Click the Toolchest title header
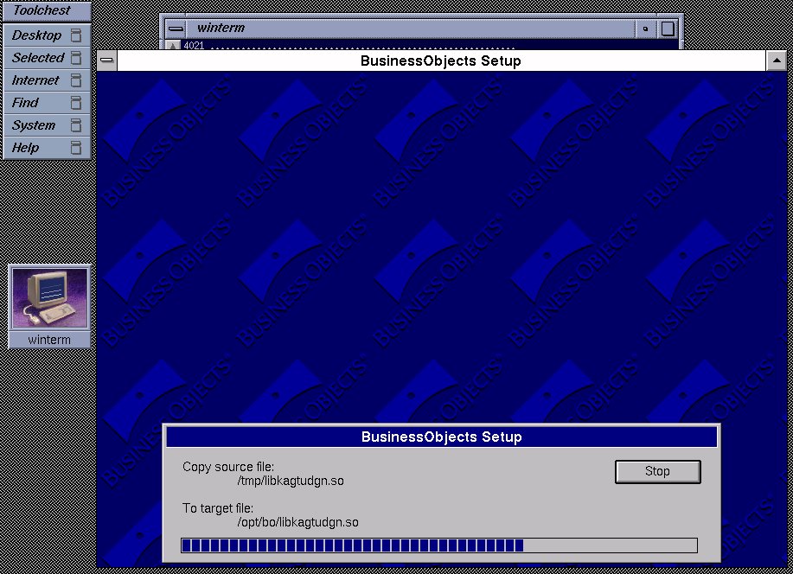 (x=45, y=10)
